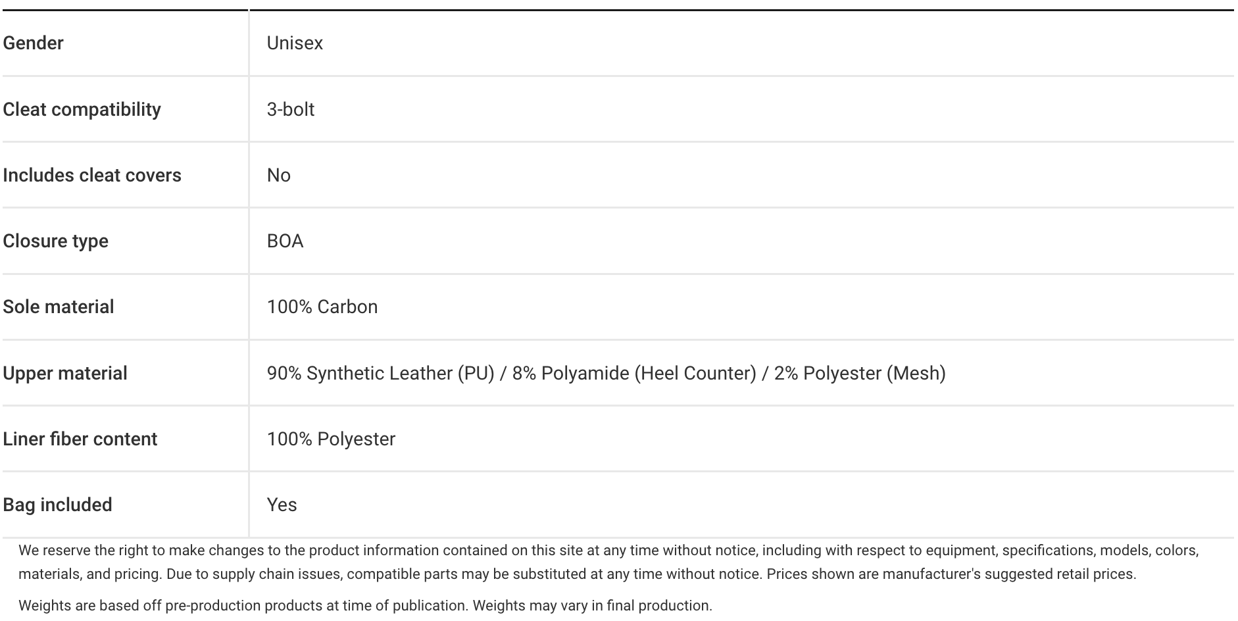Click the Cleat compatibility label
This screenshot has width=1238, height=621.
pyautogui.click(x=82, y=109)
